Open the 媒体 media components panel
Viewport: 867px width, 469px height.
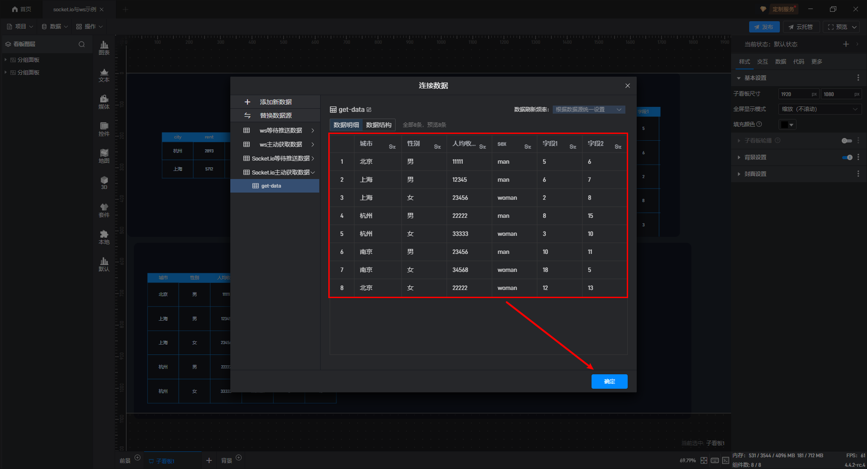[104, 102]
